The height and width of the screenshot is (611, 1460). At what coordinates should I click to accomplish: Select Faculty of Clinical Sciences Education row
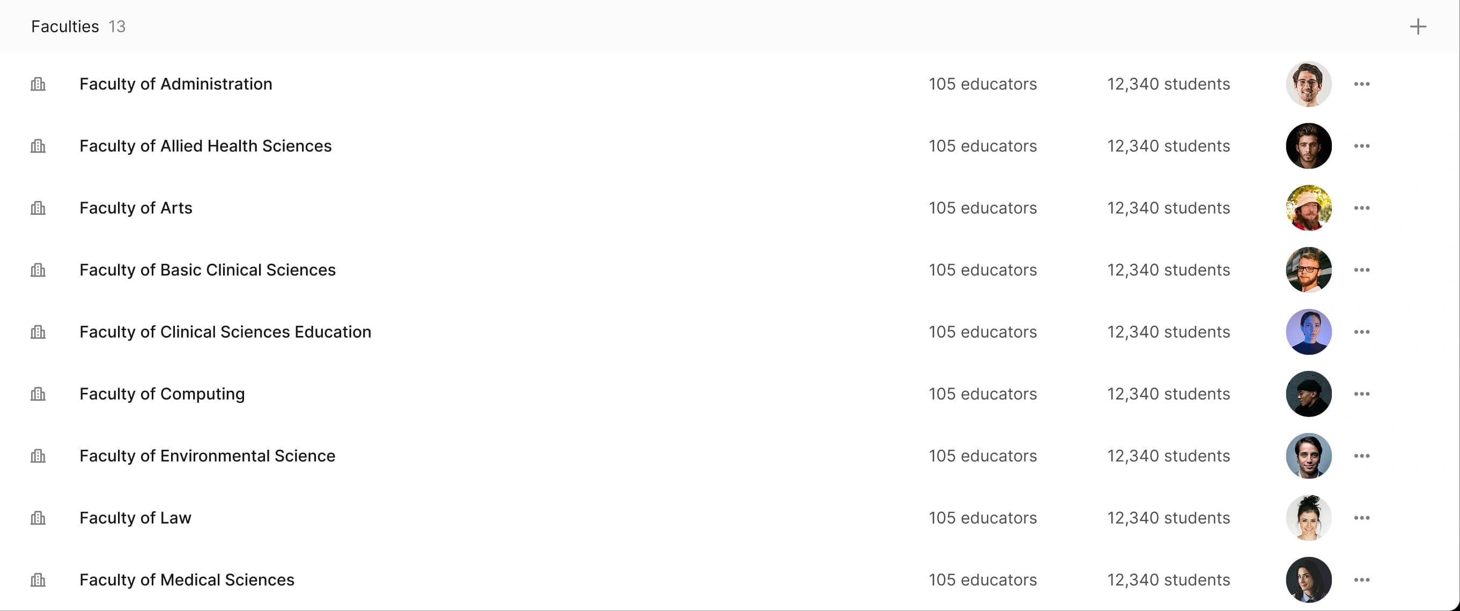click(x=225, y=332)
